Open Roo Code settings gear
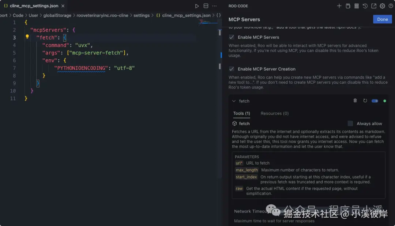395x226 pixels. point(382,6)
